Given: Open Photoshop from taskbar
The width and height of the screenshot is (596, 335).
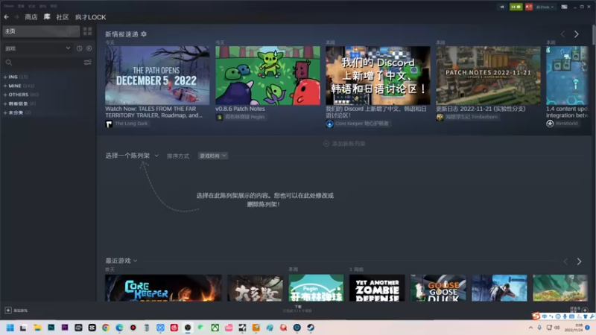Looking at the screenshot, I should click(51, 328).
